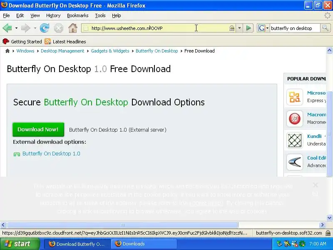Click the horizontal scrollbar left arrow
333x250 pixels.
pos(3,225)
